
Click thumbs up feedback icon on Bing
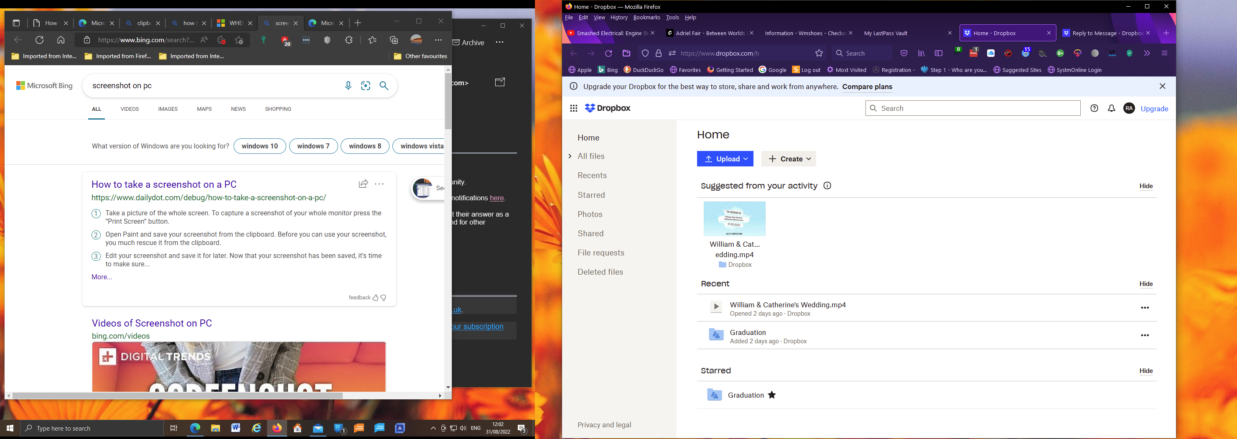[x=376, y=298]
